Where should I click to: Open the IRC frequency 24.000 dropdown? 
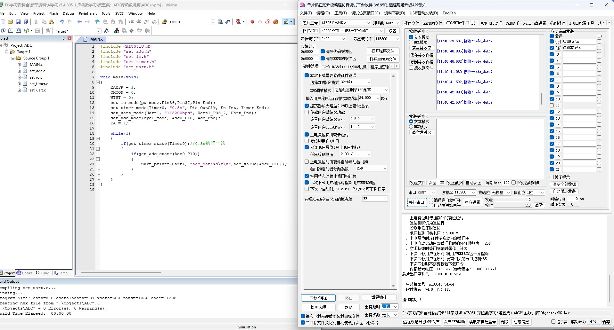(x=378, y=98)
